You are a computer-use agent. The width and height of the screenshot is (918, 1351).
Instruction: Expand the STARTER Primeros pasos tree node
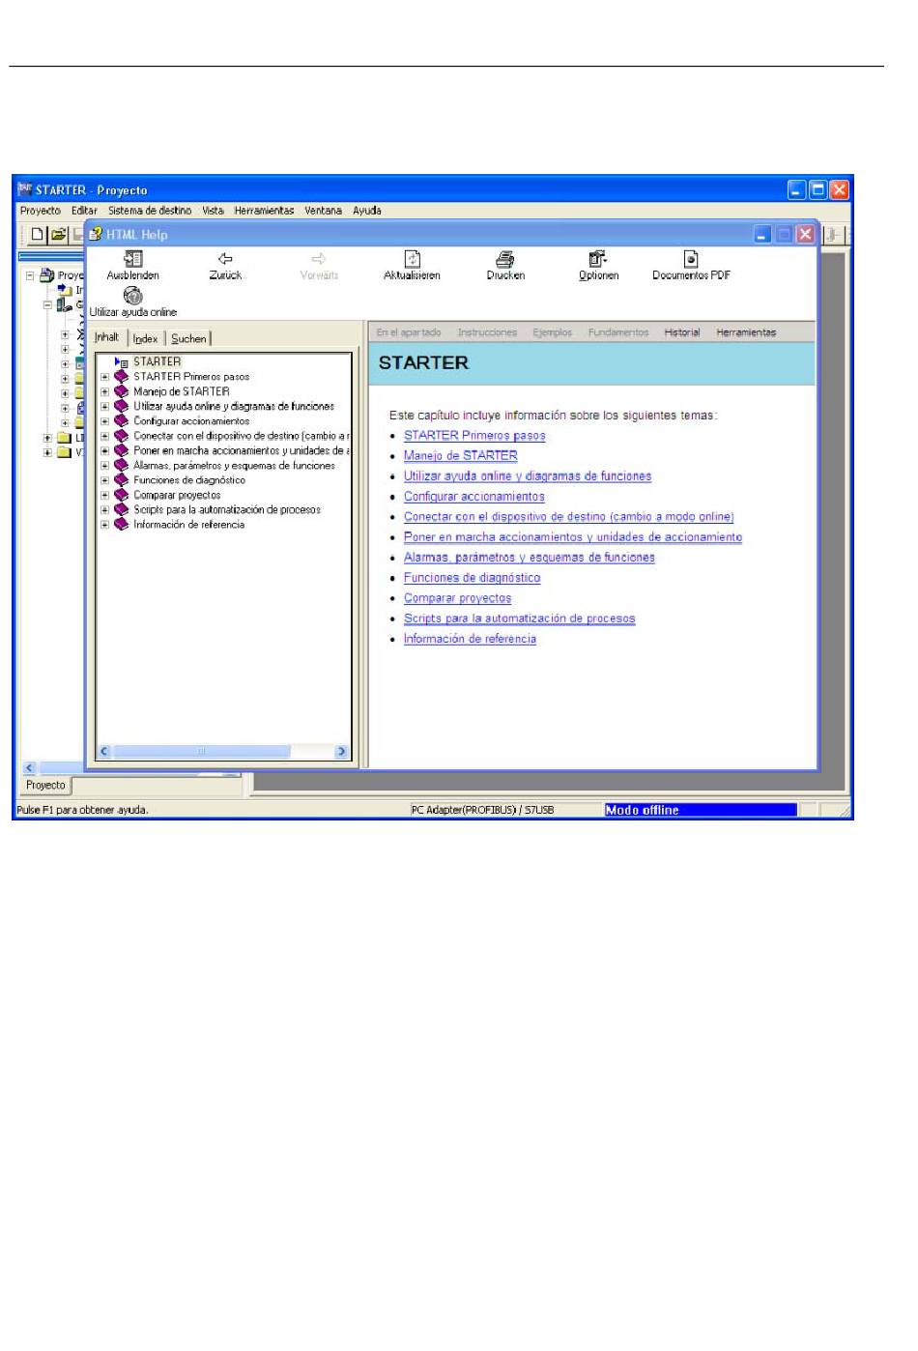click(x=104, y=377)
